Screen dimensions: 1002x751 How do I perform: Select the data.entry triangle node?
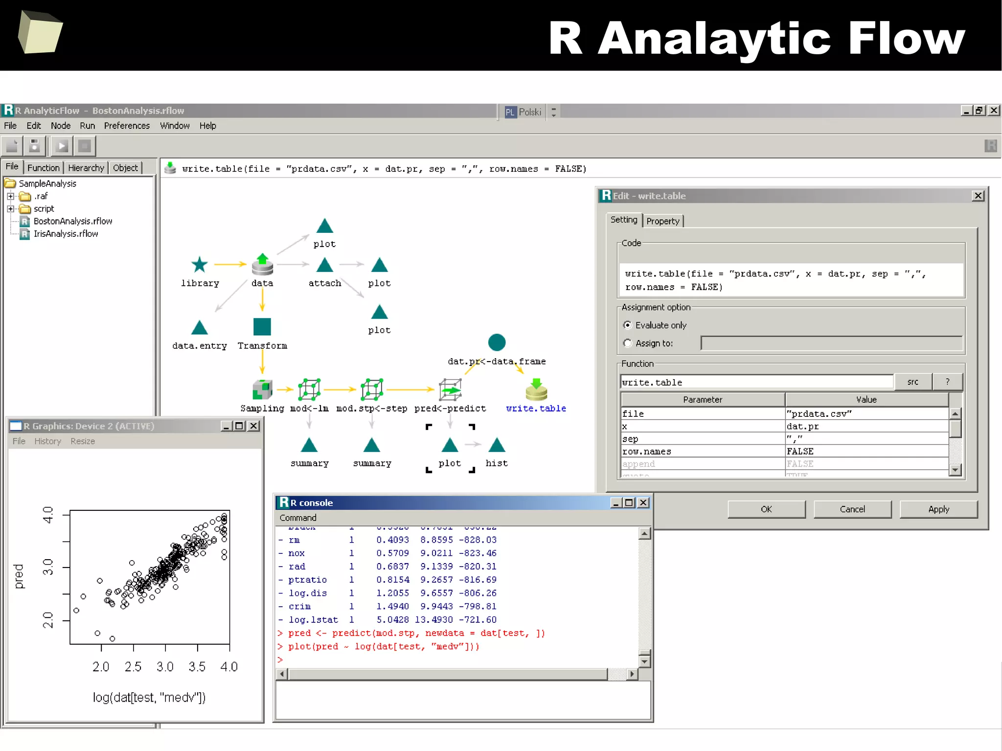point(199,327)
